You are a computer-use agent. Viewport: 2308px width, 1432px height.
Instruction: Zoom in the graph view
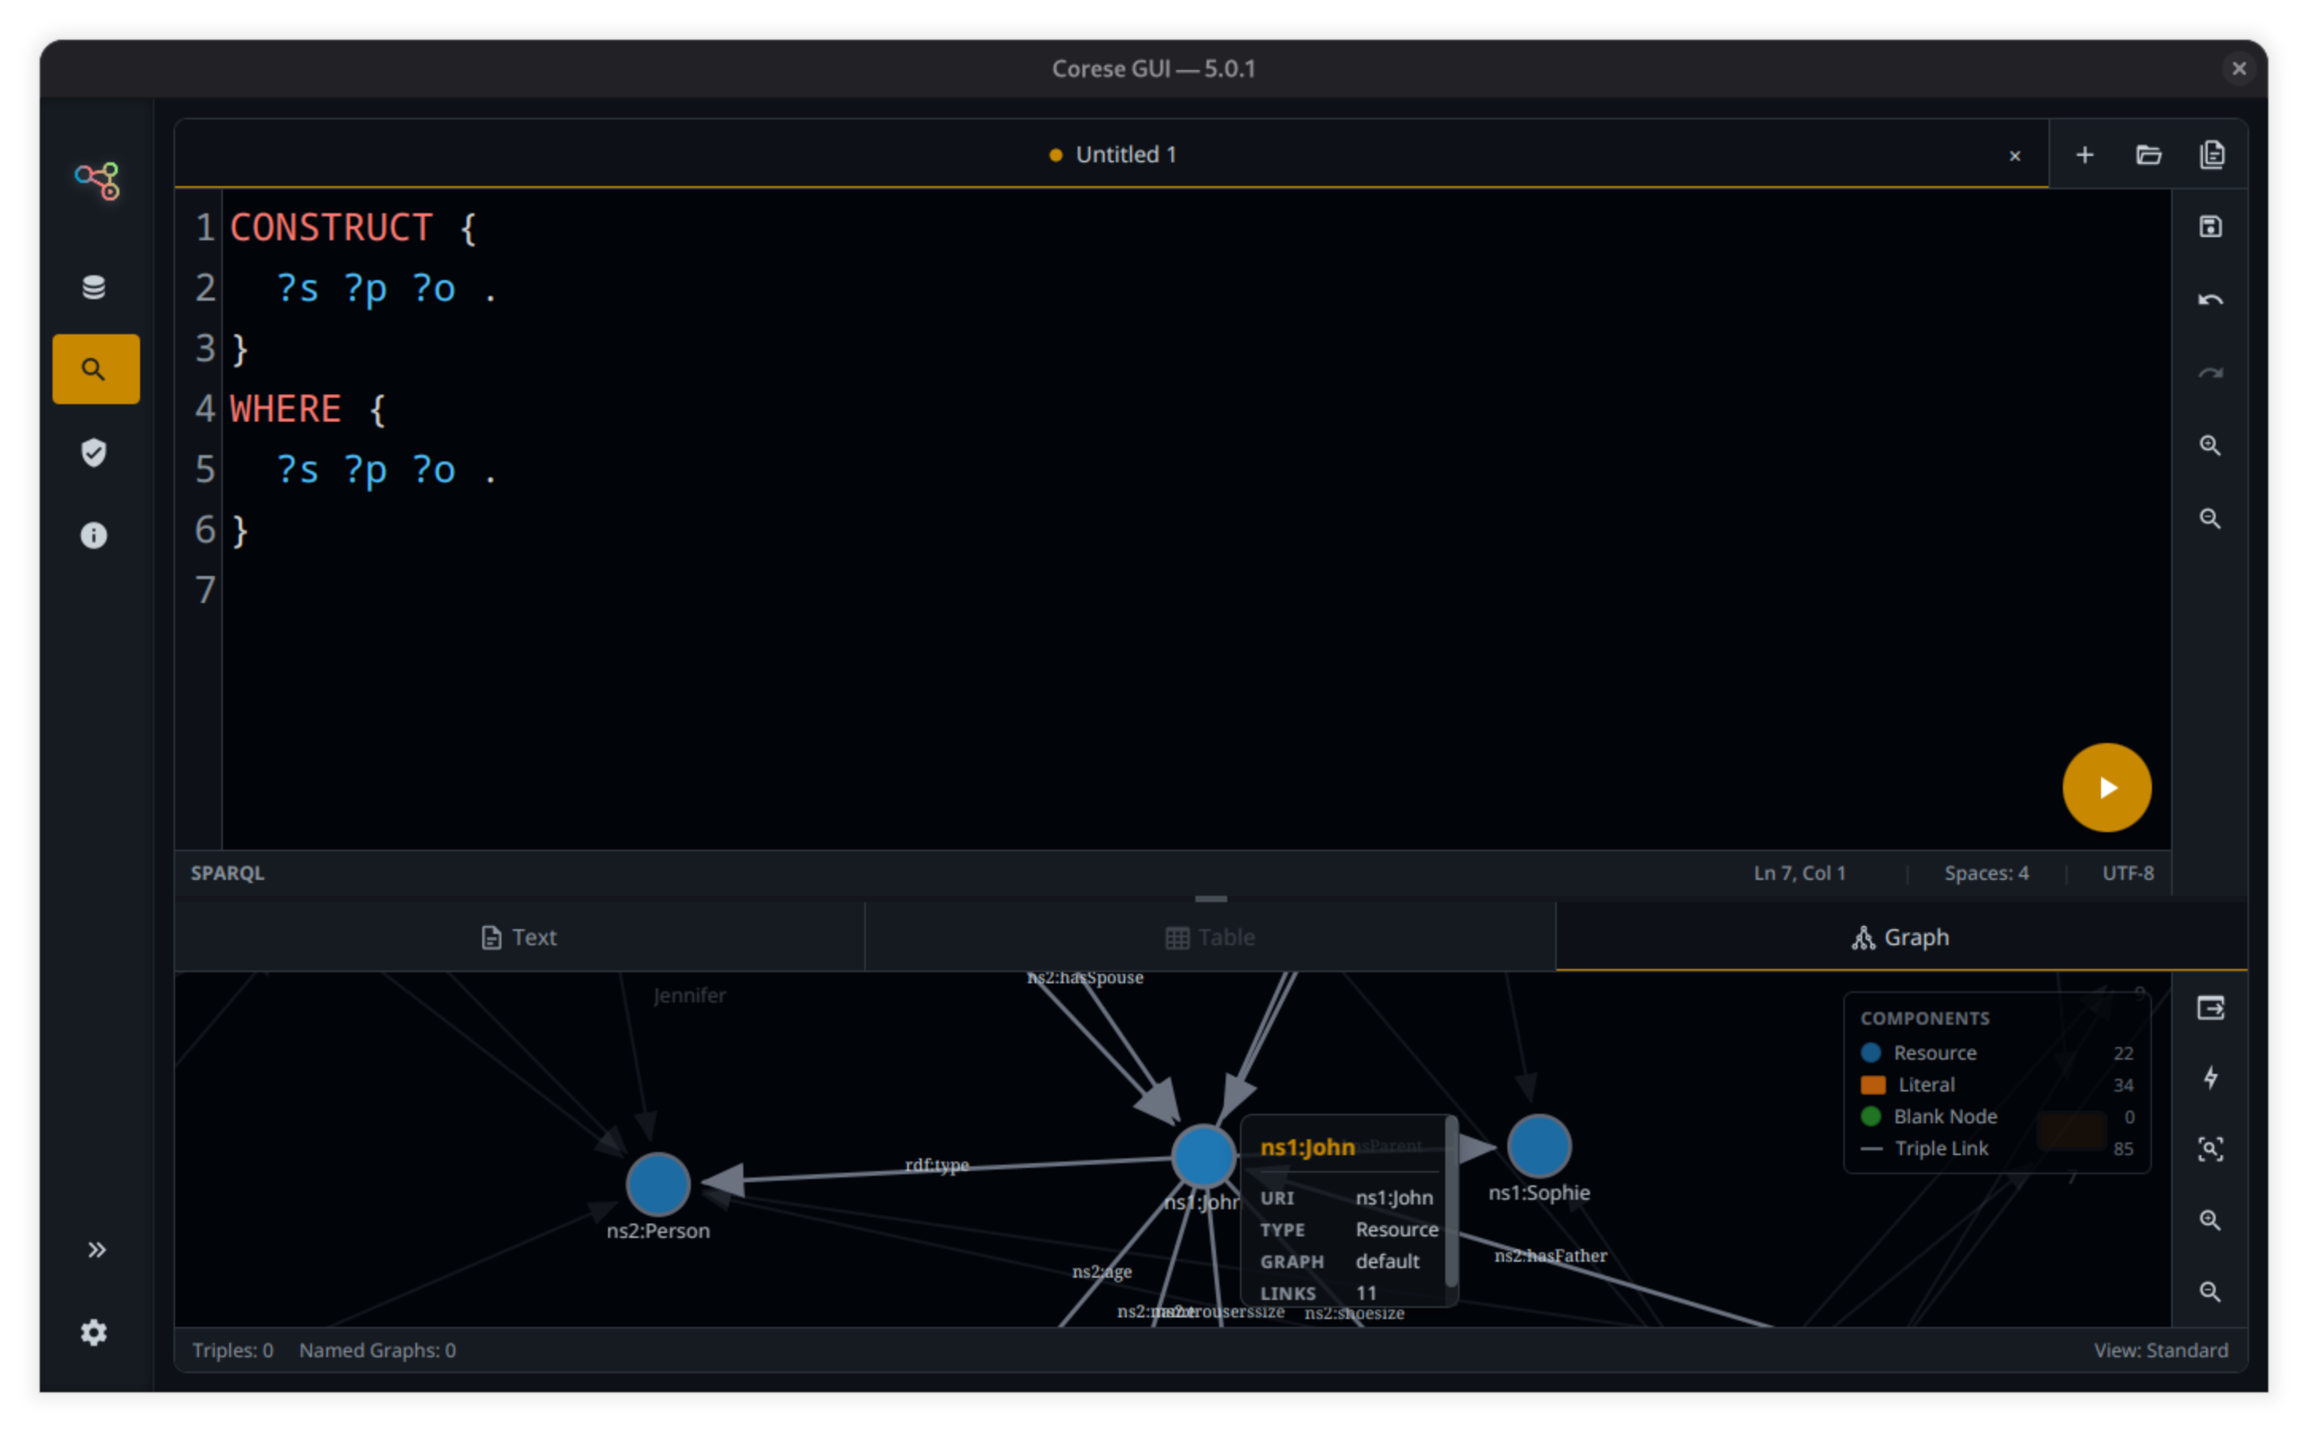tap(2209, 1220)
